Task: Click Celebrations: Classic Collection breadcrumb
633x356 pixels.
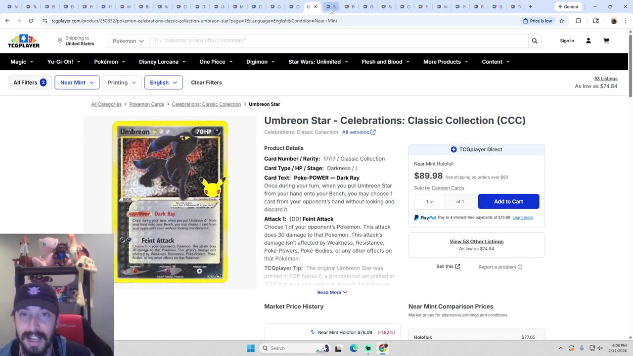Action: (206, 104)
